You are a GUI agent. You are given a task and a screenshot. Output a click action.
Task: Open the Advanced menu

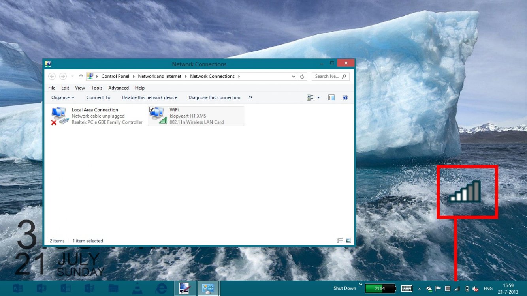click(x=119, y=88)
